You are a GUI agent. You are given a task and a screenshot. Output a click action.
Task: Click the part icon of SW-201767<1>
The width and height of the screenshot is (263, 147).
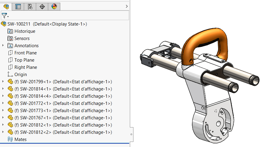click(11, 118)
